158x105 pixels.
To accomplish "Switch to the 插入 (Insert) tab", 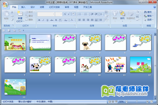I will 23,7.
